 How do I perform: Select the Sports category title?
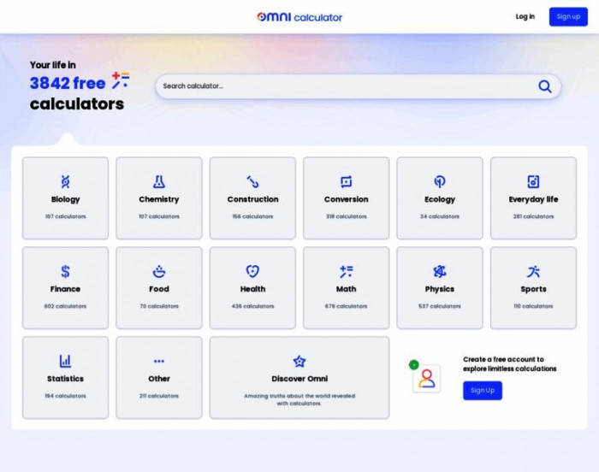(x=533, y=289)
